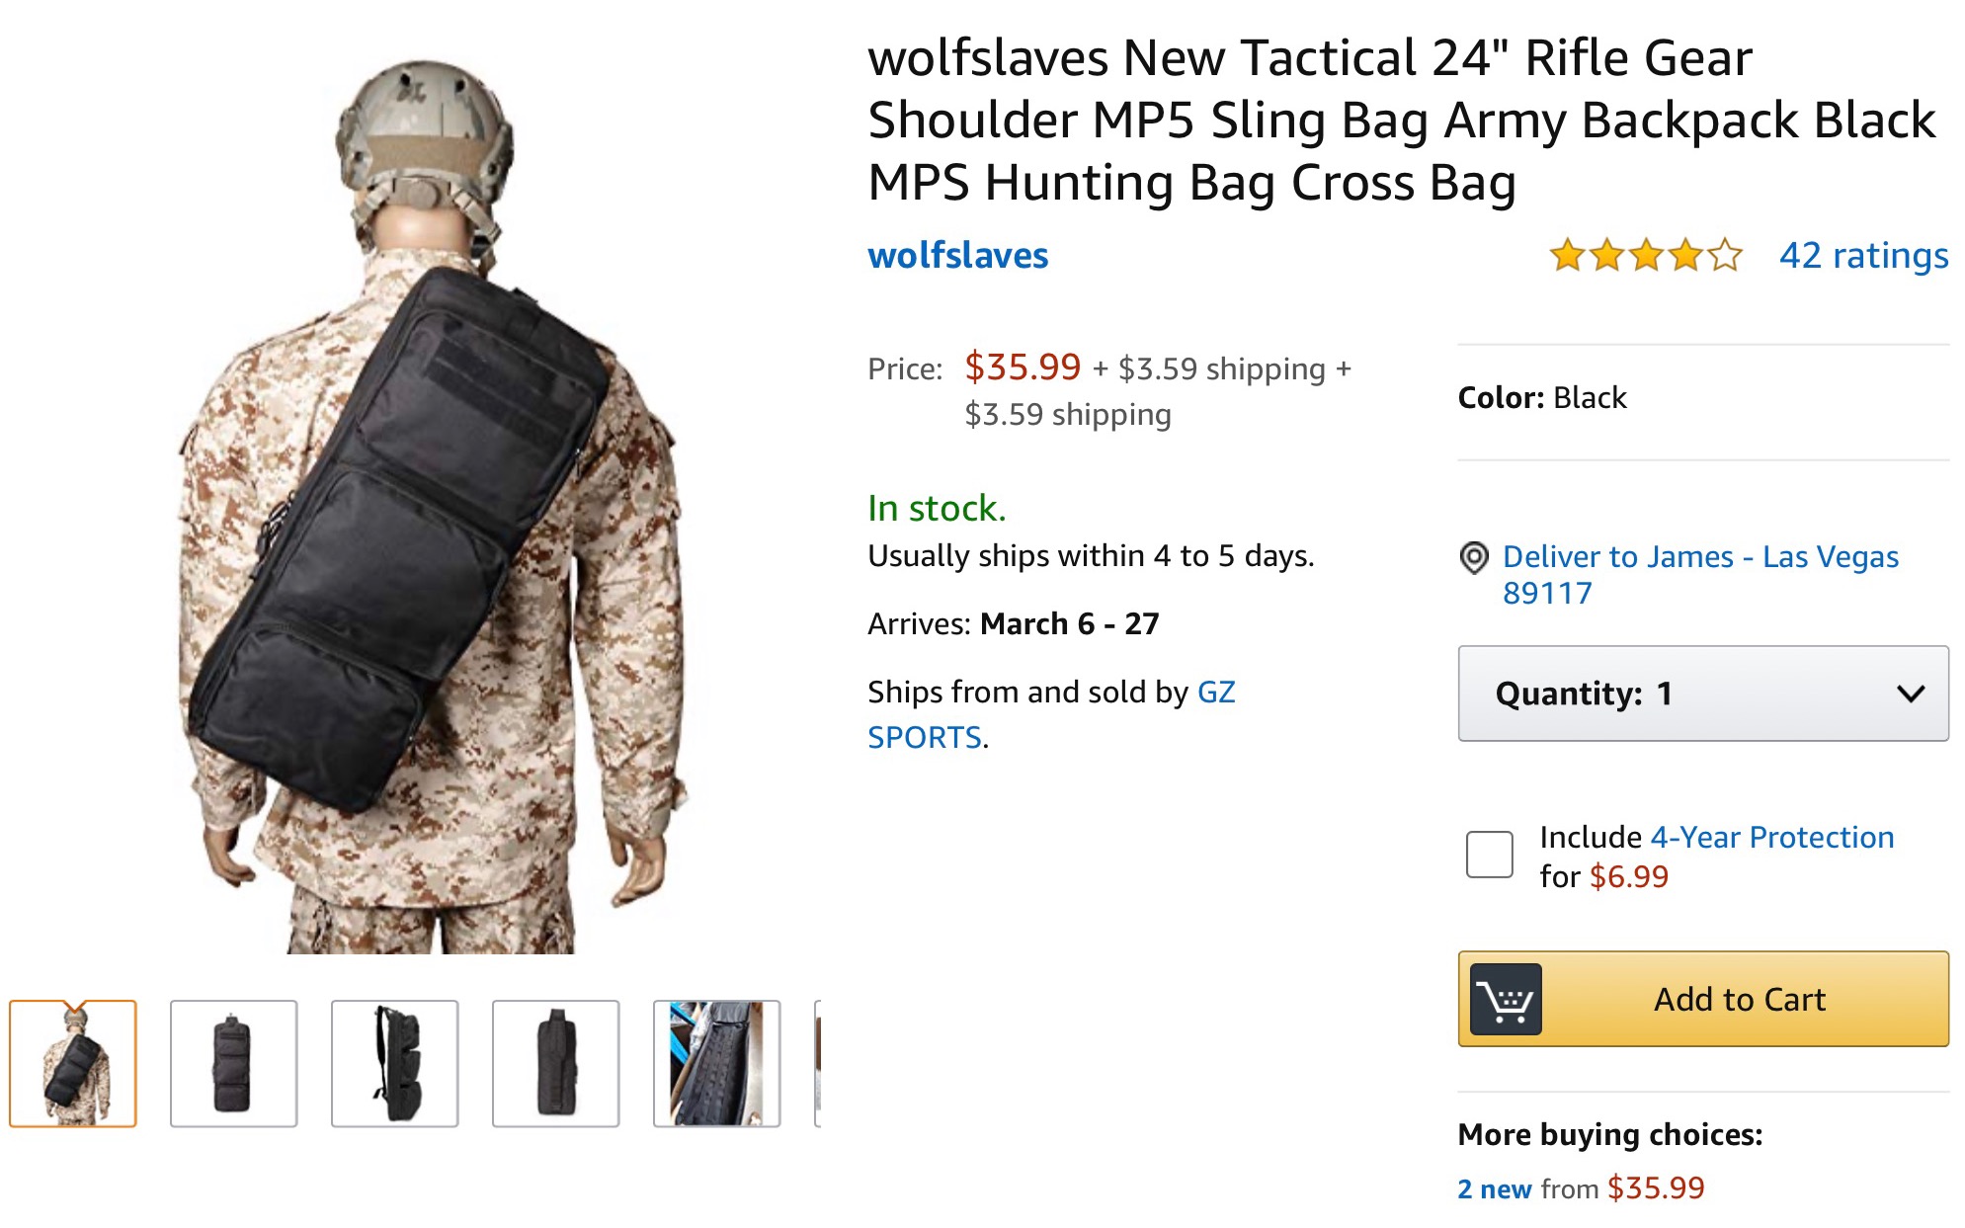
Task: Select the partially visible sixth thumbnail
Action: 817,1063
